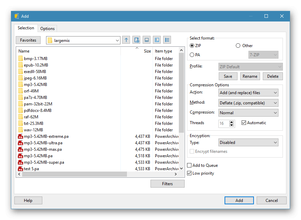Click the preview pane view icon

[157, 40]
